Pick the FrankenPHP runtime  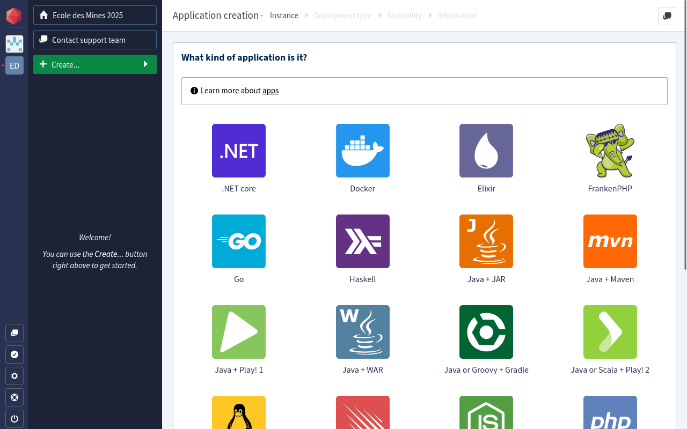tap(610, 151)
